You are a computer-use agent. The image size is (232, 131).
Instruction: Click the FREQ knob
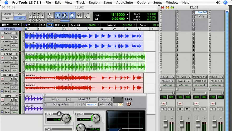[81, 128]
